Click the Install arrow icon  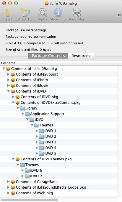(x=7, y=12)
